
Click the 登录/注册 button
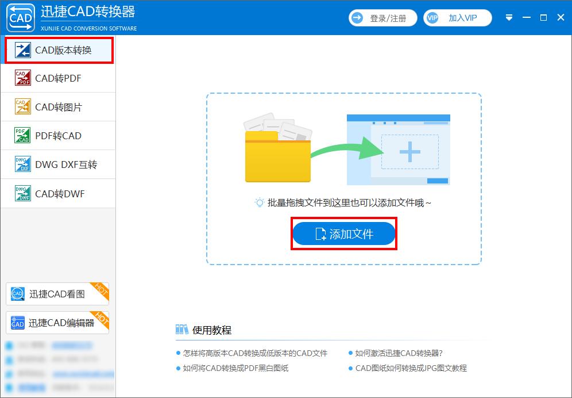[x=382, y=17]
